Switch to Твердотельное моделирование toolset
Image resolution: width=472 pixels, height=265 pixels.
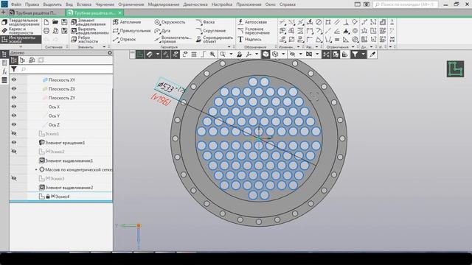click(x=21, y=22)
